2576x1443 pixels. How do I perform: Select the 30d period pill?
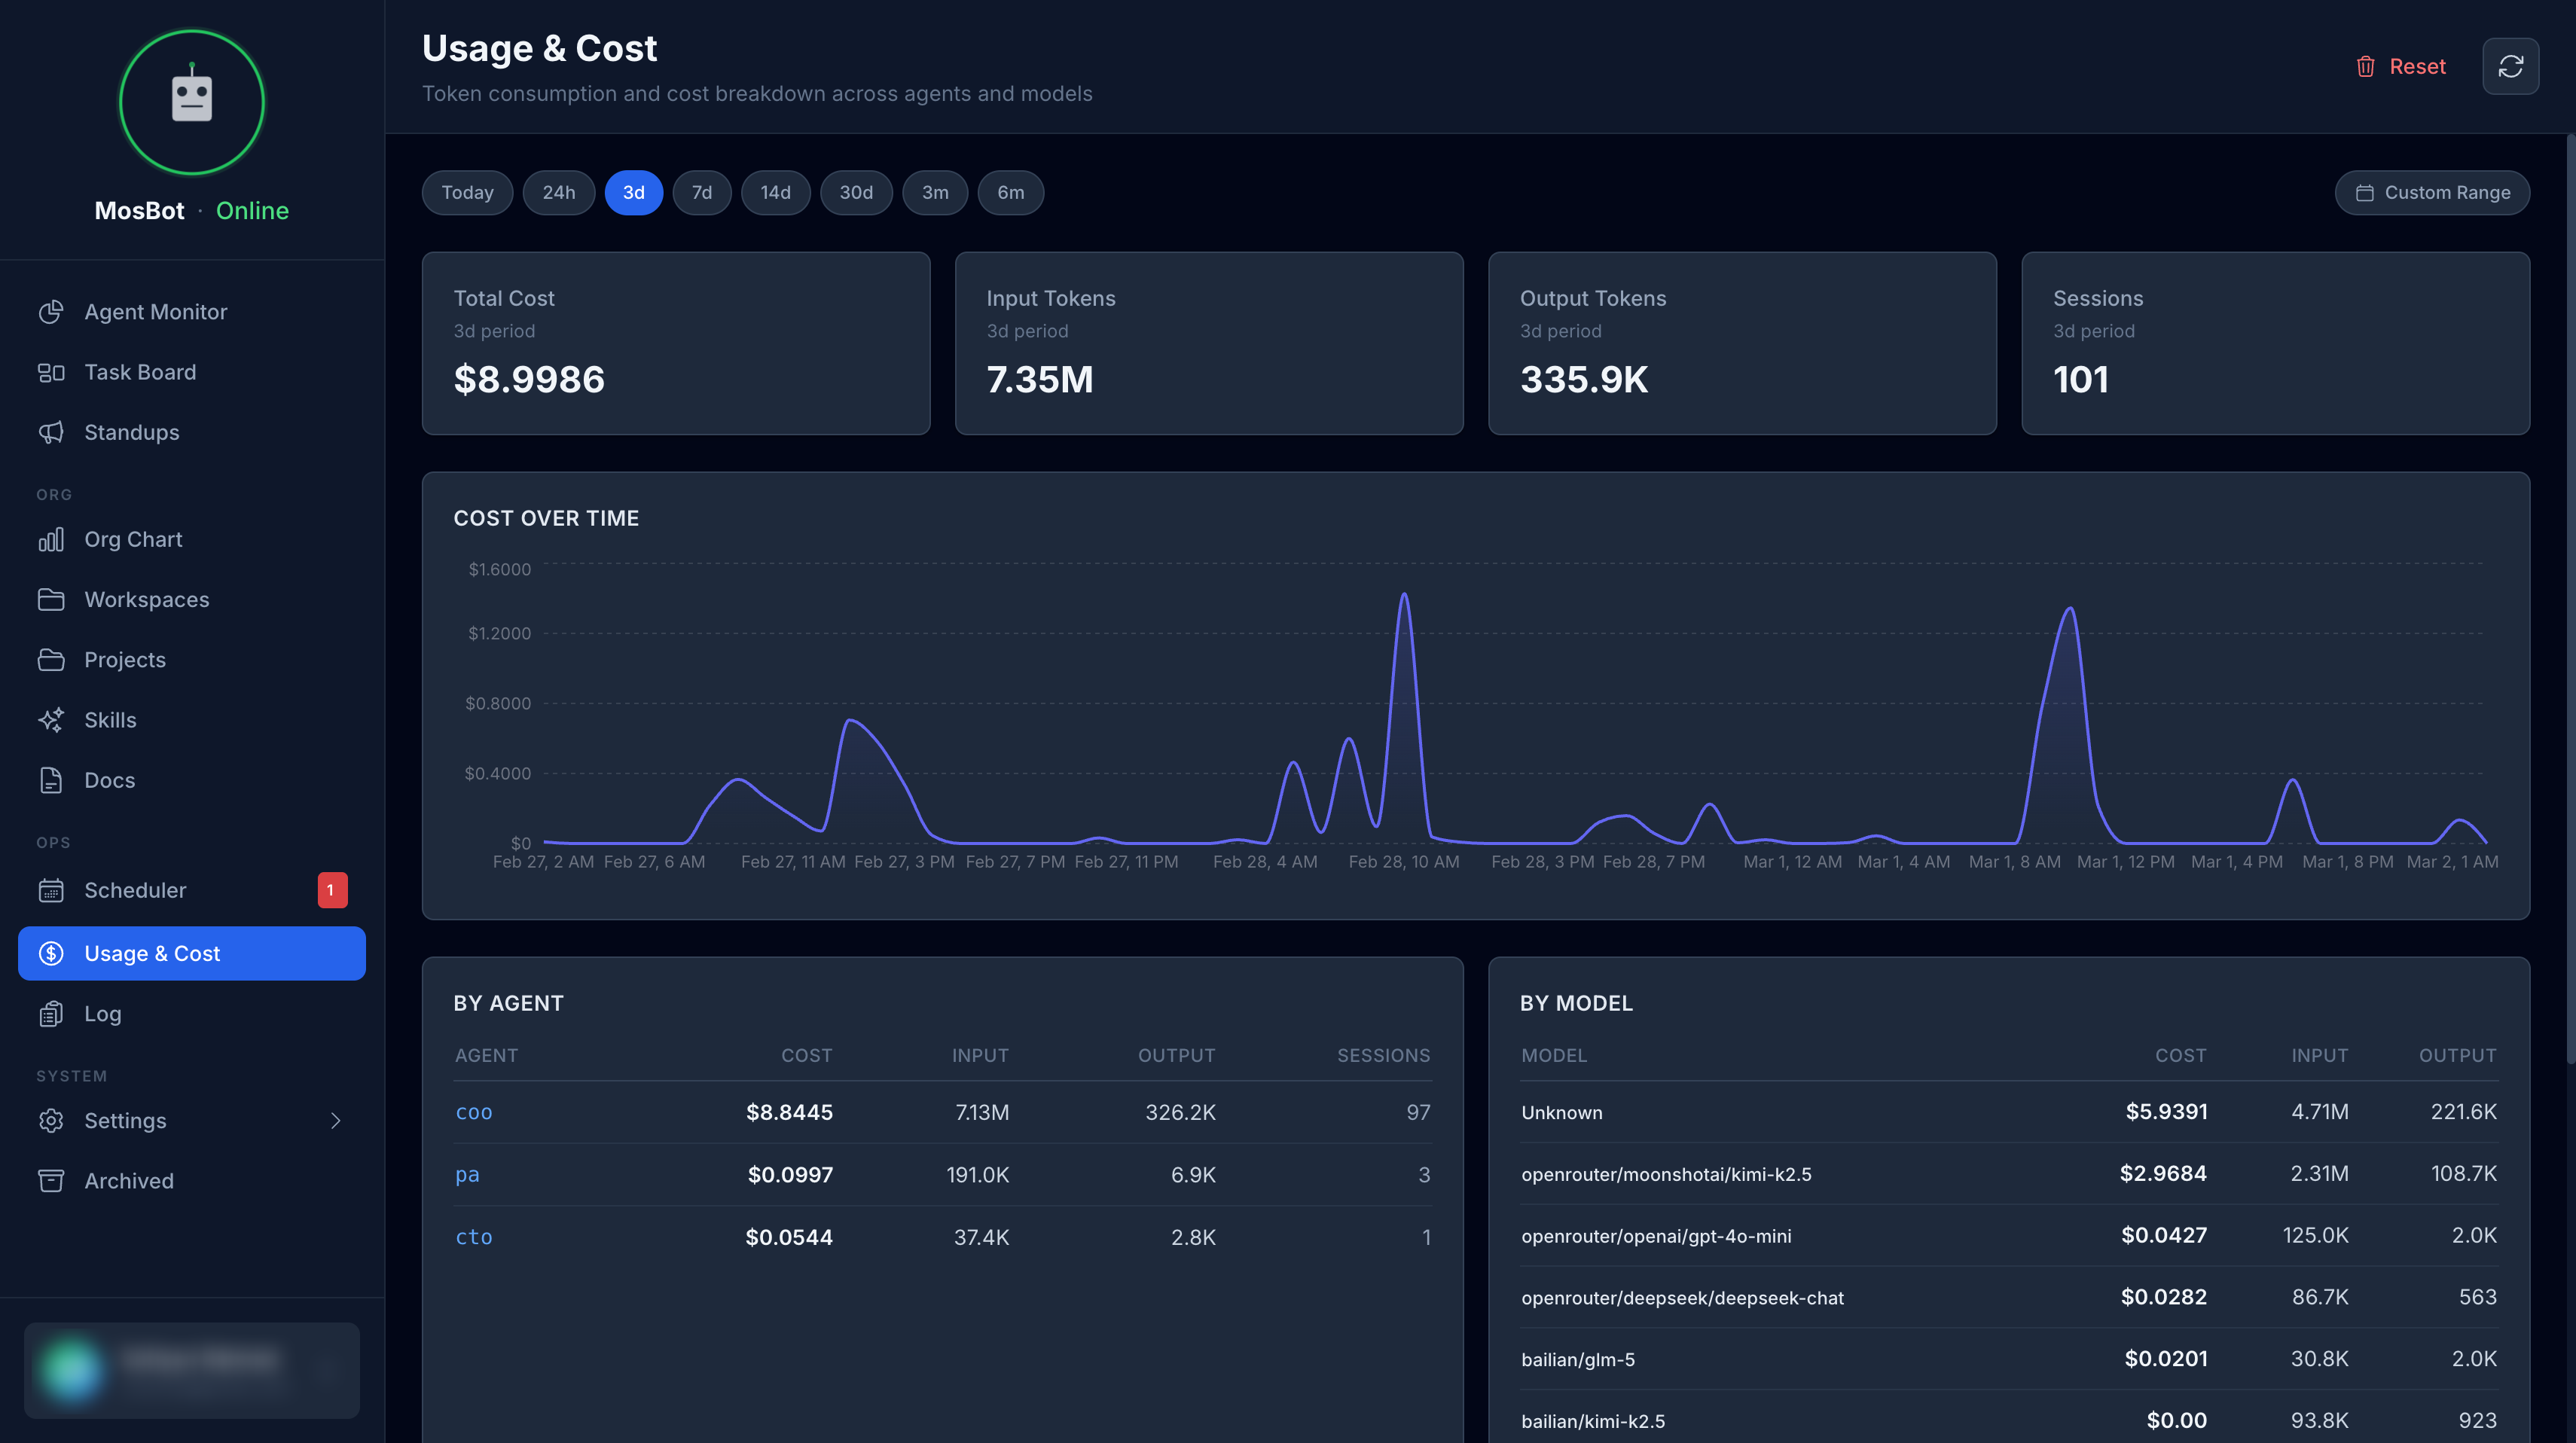(855, 192)
